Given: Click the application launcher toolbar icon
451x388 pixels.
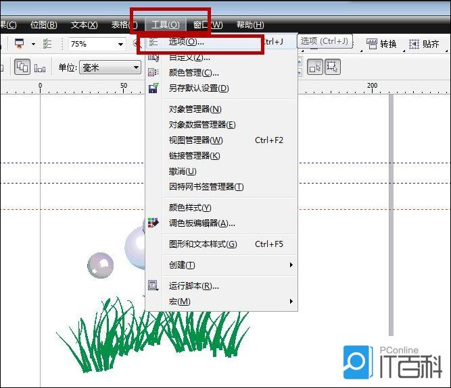Looking at the screenshot, I should [20, 44].
